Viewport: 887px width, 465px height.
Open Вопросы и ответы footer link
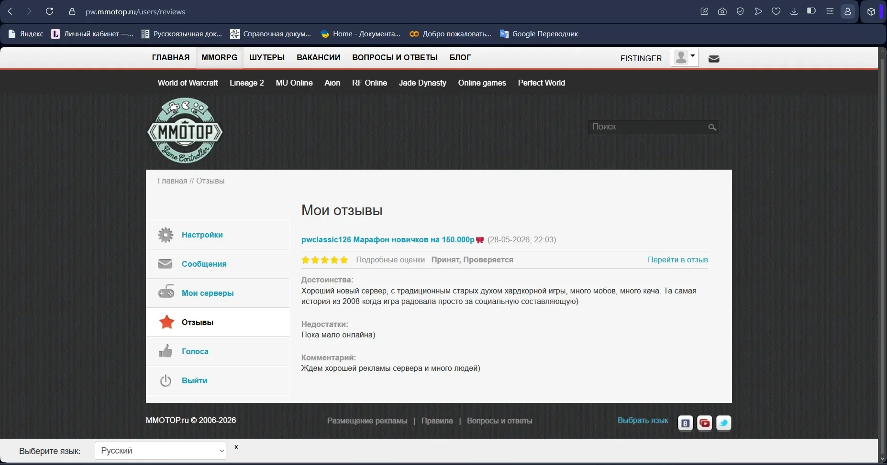pyautogui.click(x=499, y=421)
